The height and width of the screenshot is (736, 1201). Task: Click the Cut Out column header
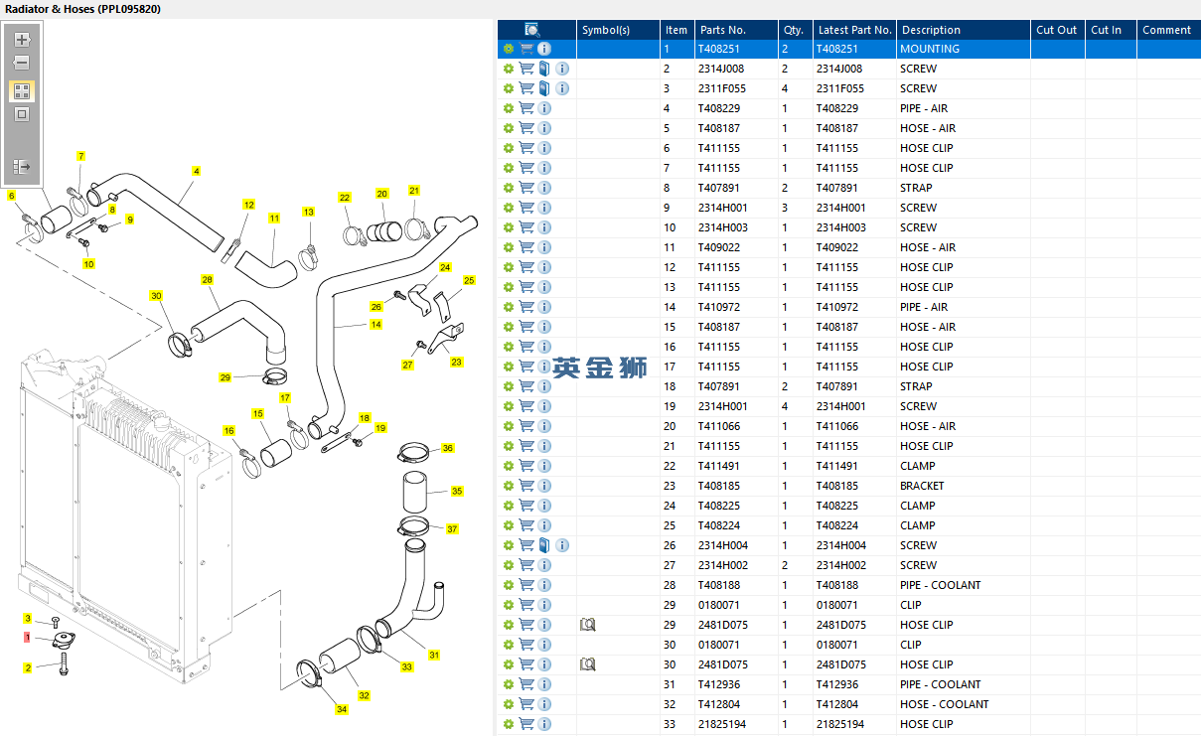tap(1057, 30)
